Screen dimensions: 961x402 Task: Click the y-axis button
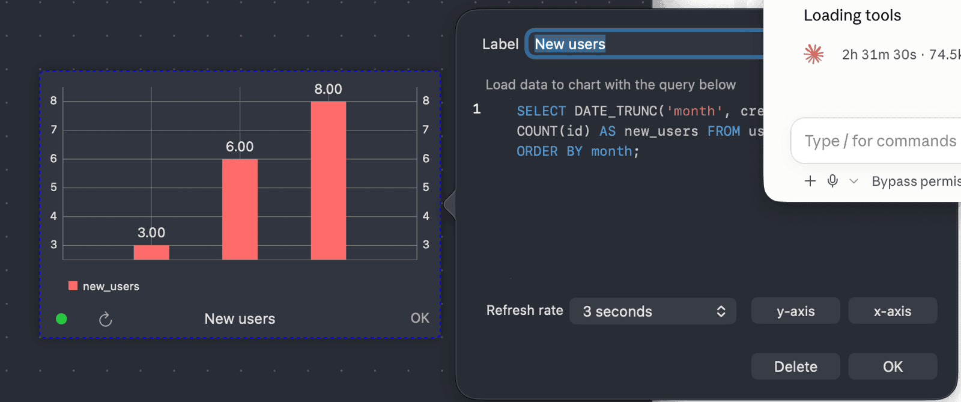(795, 311)
